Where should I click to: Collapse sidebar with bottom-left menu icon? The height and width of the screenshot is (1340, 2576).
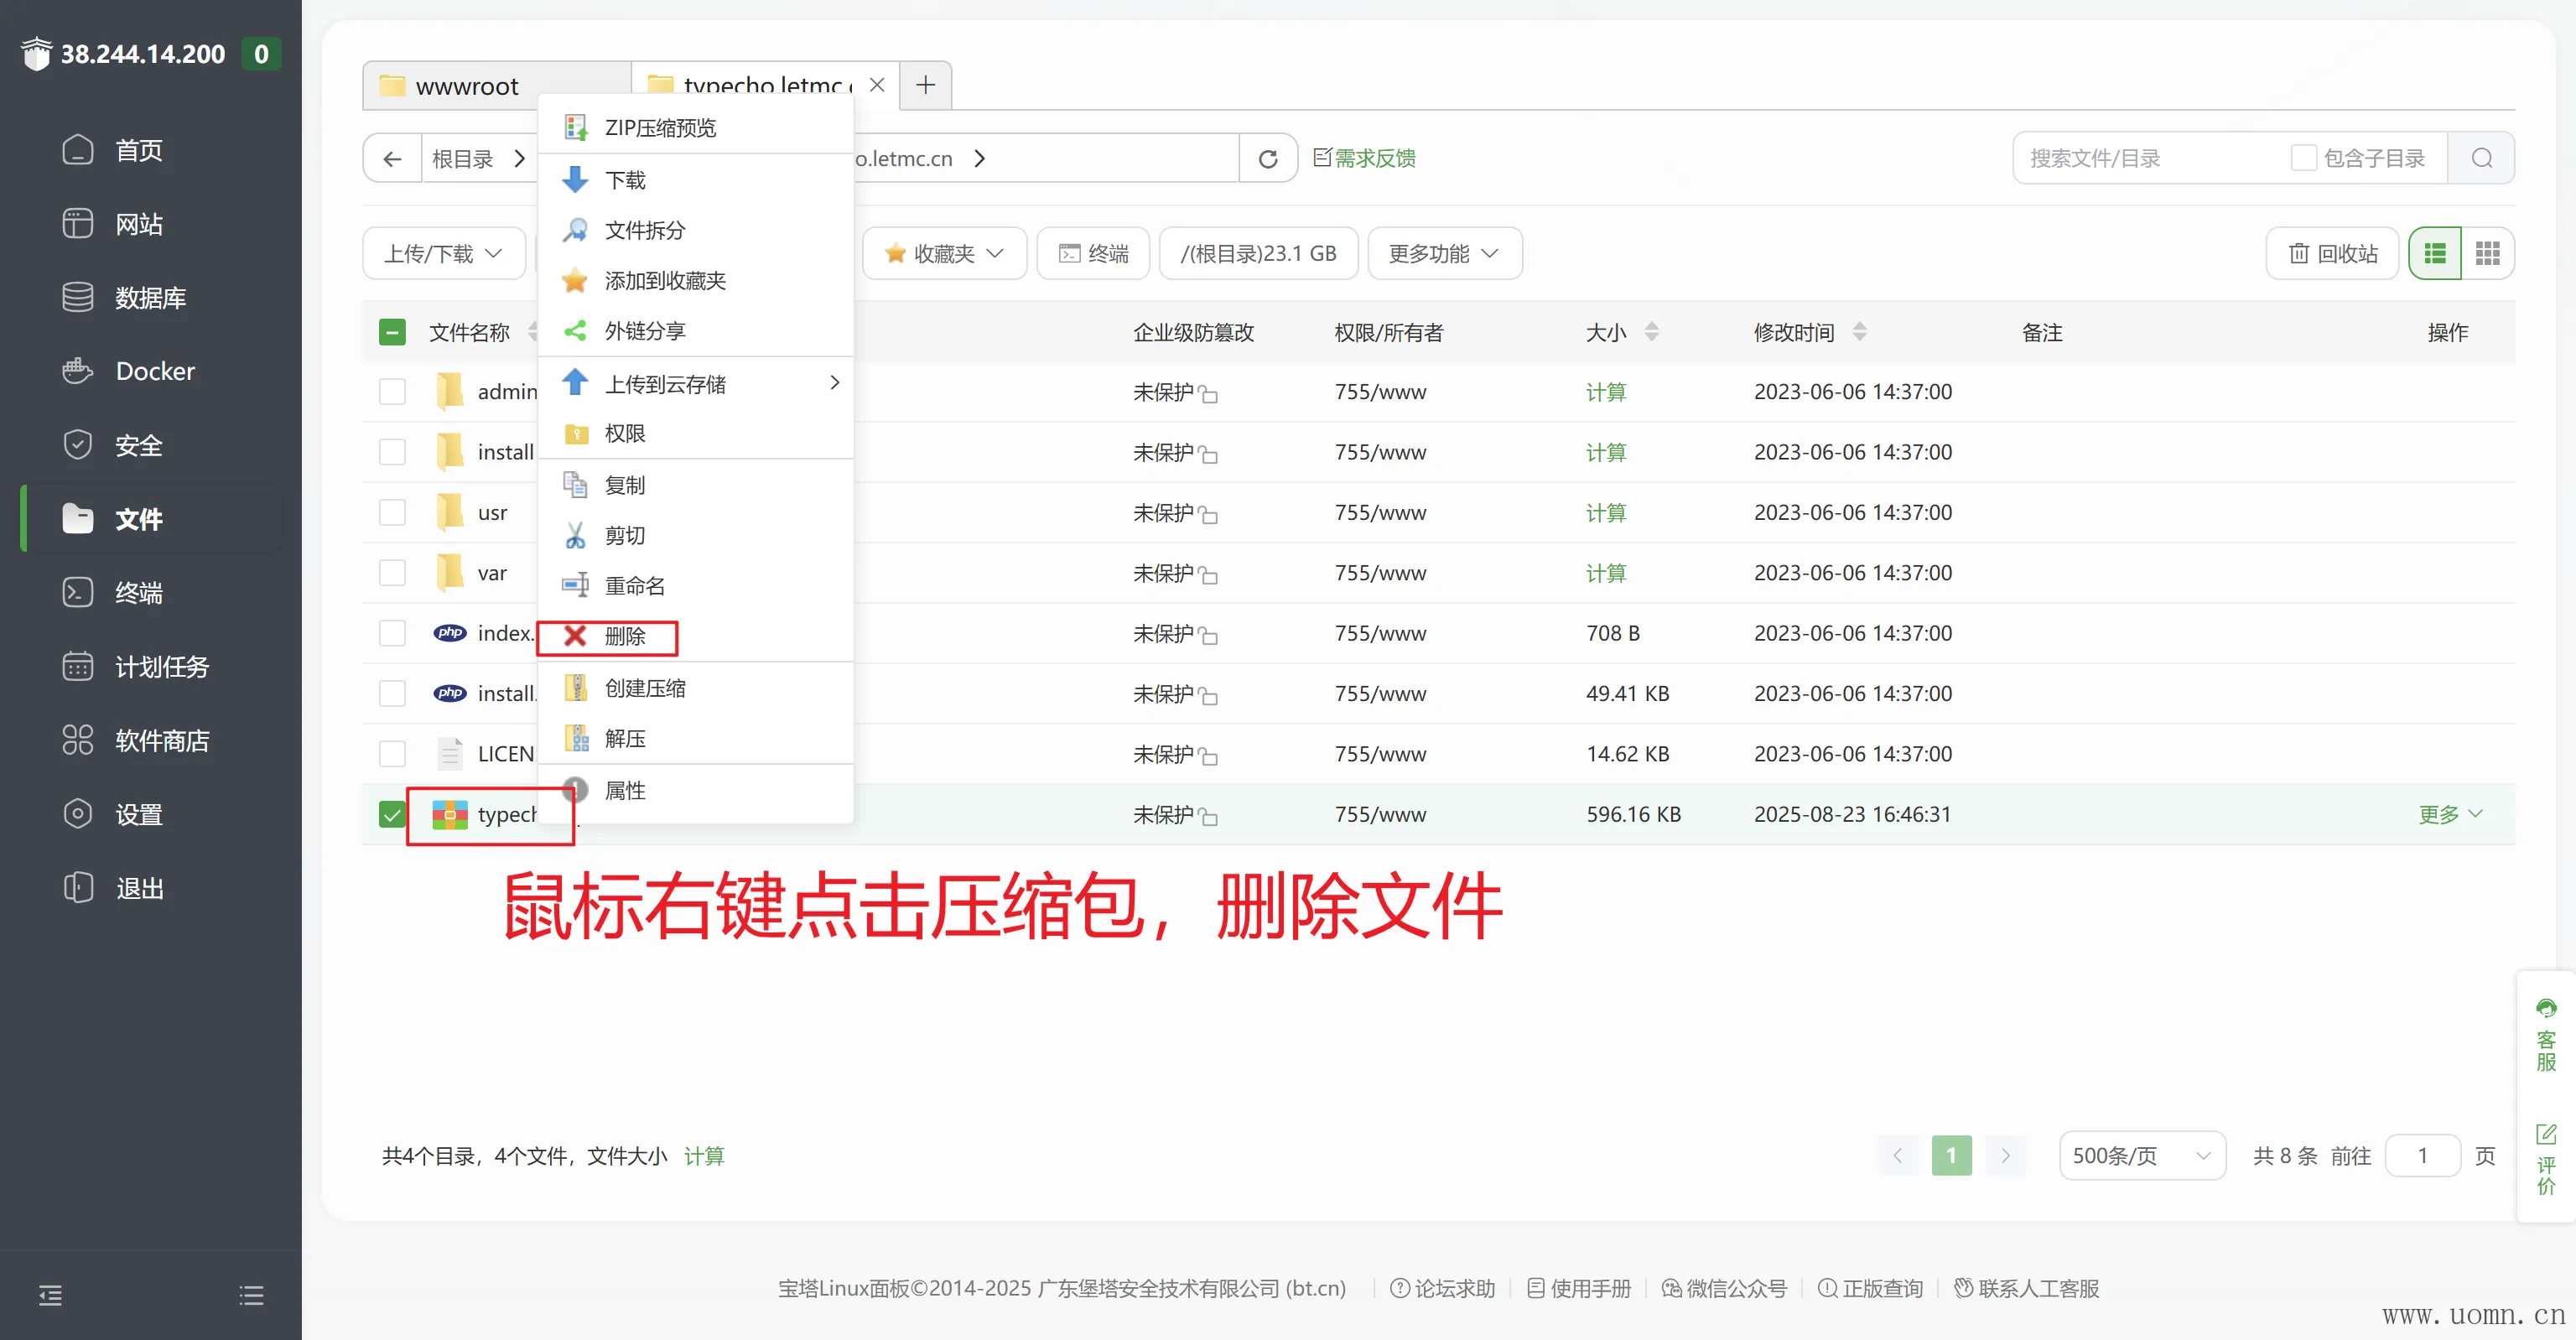50,1295
